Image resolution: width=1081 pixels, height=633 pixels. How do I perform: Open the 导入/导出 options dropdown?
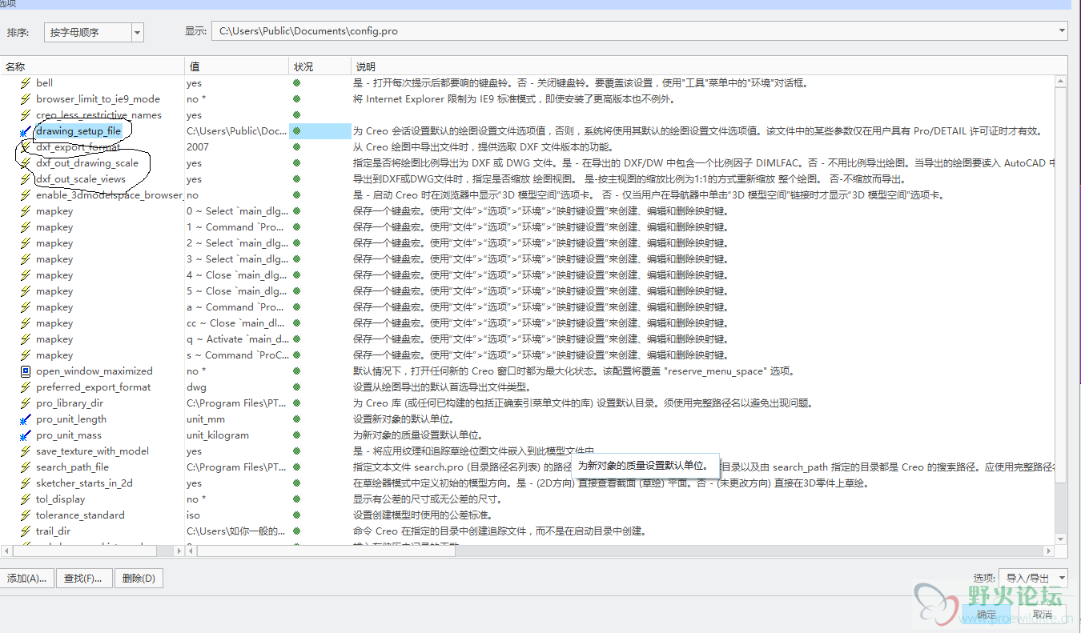(x=1034, y=578)
